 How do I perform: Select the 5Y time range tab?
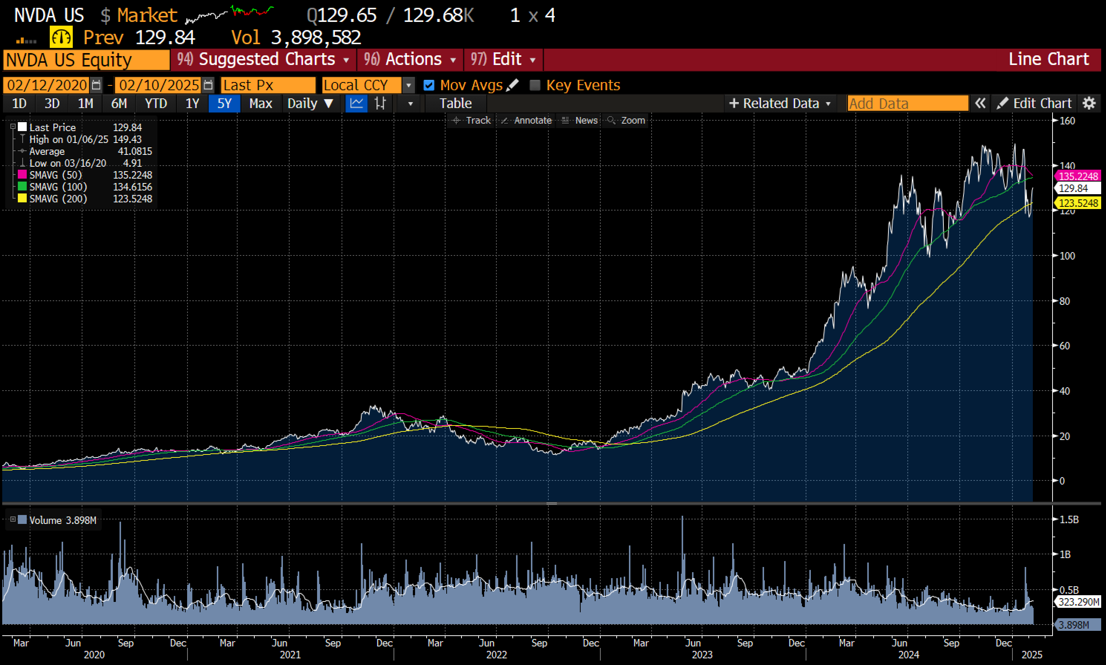pyautogui.click(x=224, y=104)
